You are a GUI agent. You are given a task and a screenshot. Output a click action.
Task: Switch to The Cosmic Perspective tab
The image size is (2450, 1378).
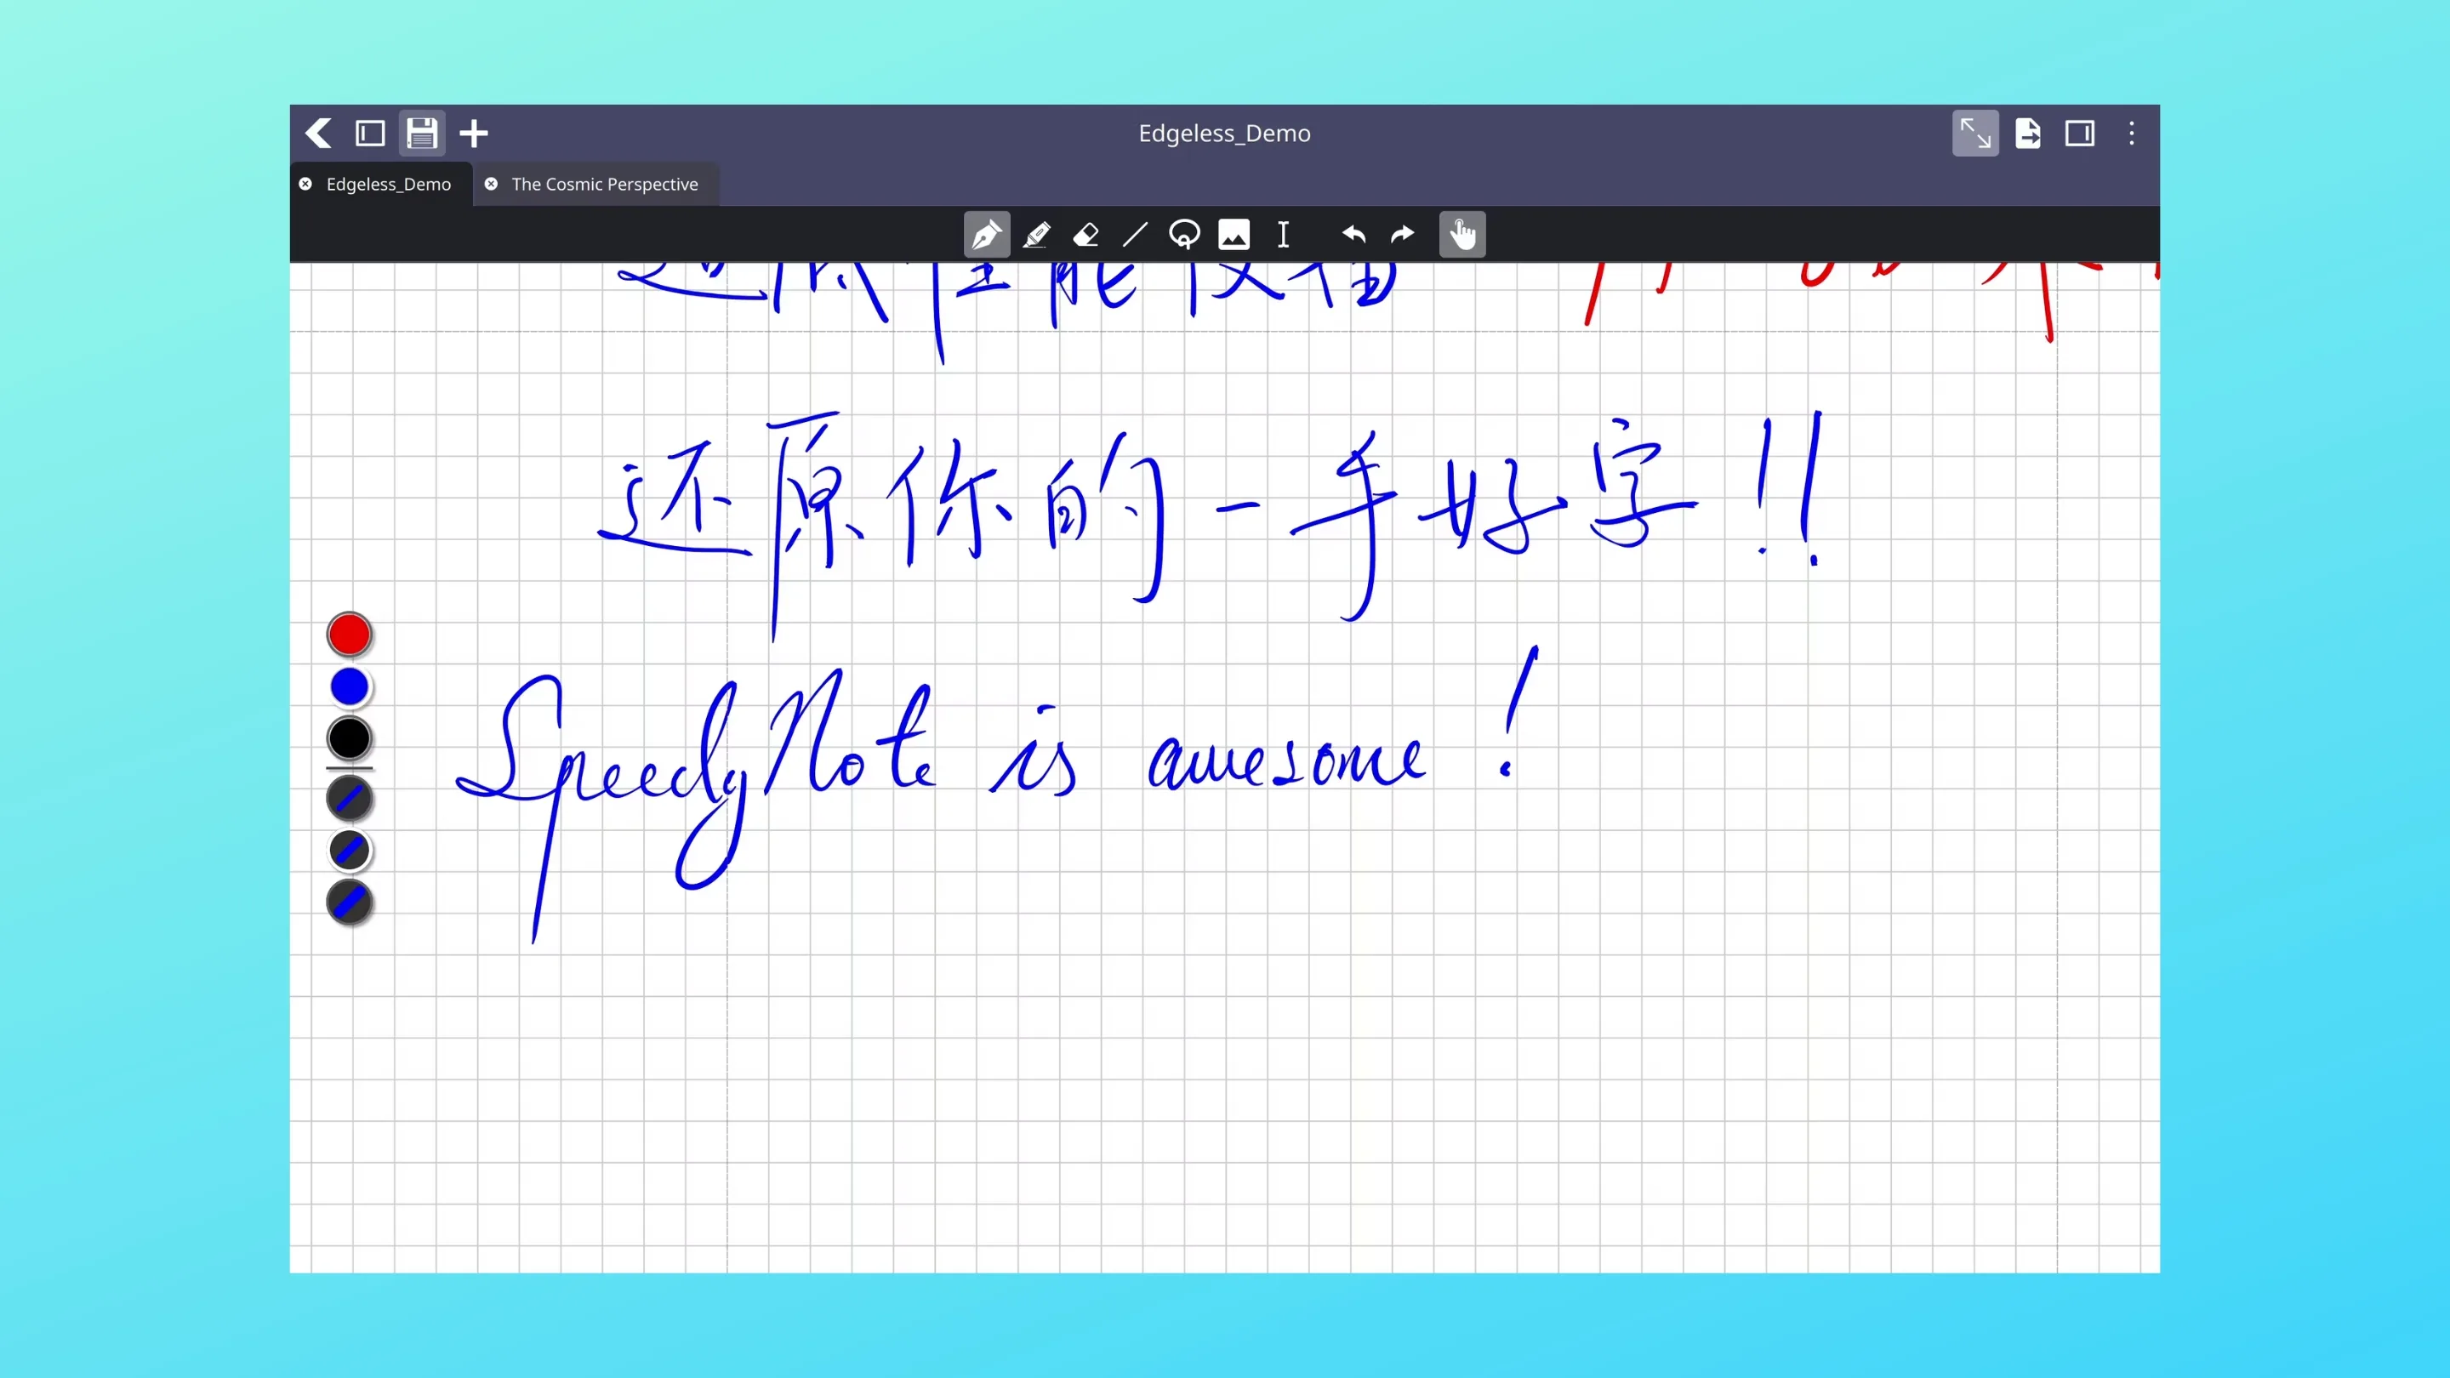[604, 184]
